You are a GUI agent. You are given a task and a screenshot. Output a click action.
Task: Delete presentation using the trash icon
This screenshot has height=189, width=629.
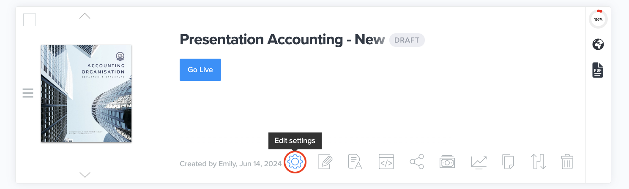click(x=567, y=162)
